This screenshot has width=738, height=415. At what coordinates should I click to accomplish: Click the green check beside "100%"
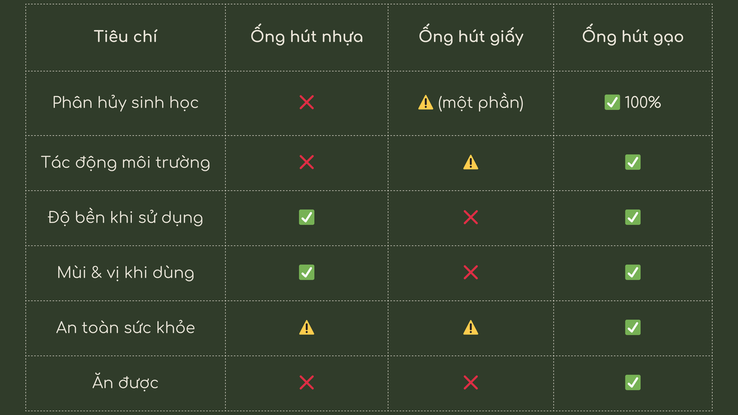coord(612,102)
